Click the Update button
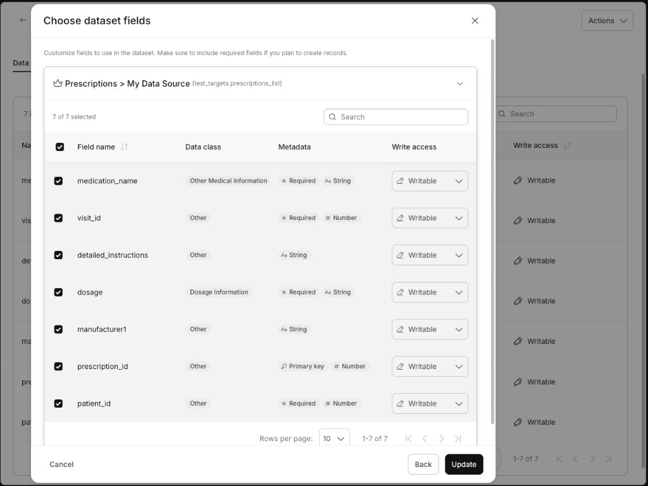This screenshot has width=648, height=486. 464,464
